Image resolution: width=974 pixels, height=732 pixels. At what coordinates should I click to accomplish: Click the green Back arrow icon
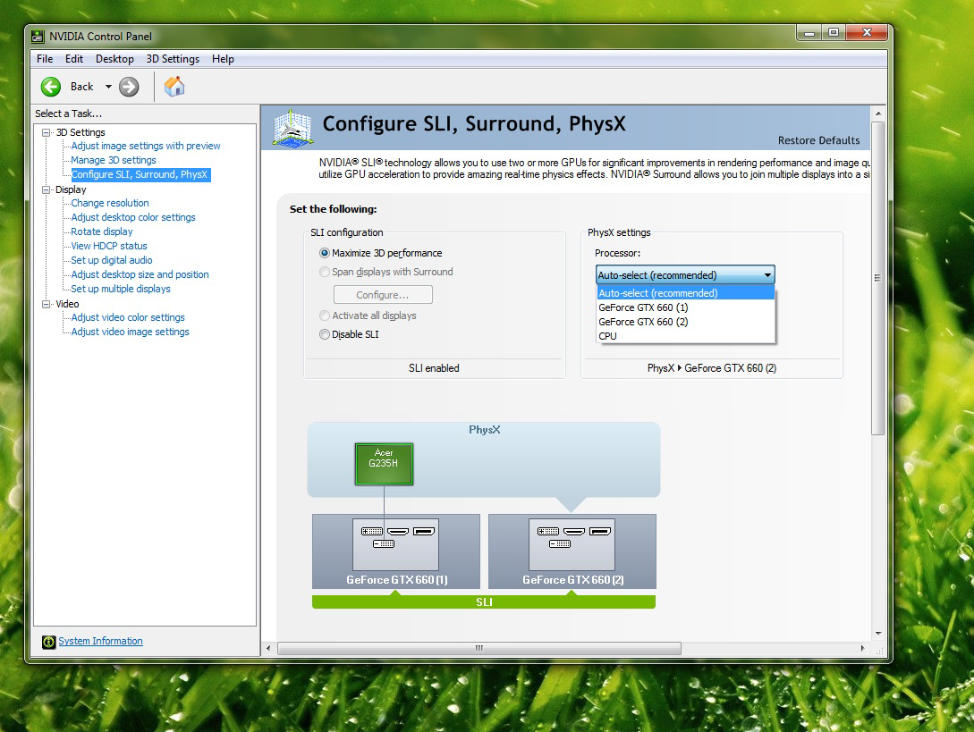pyautogui.click(x=51, y=87)
